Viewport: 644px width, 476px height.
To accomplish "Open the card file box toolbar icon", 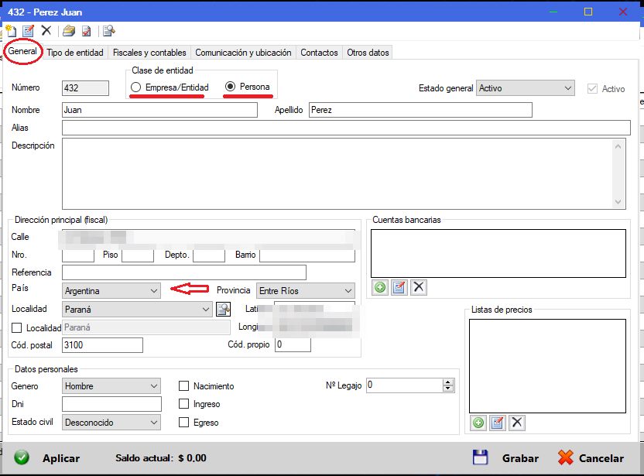I will point(69,31).
